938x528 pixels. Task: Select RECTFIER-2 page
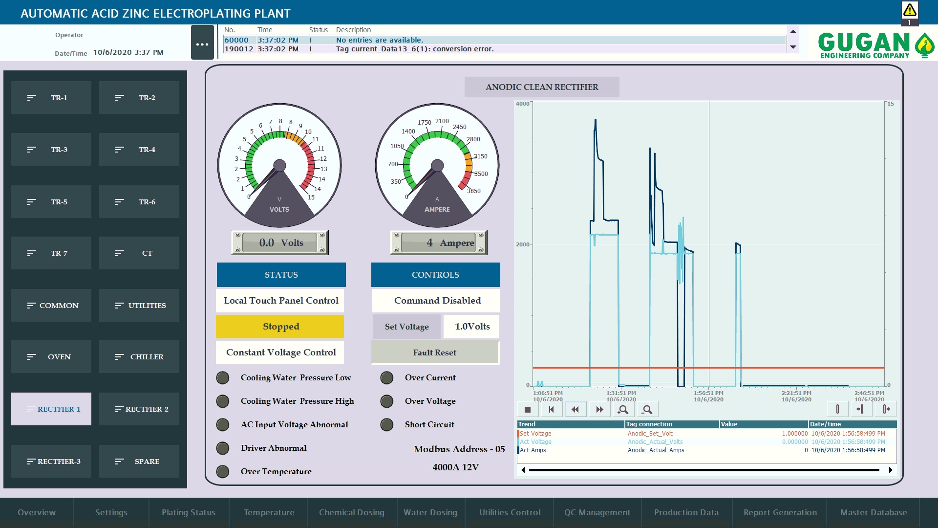point(139,409)
